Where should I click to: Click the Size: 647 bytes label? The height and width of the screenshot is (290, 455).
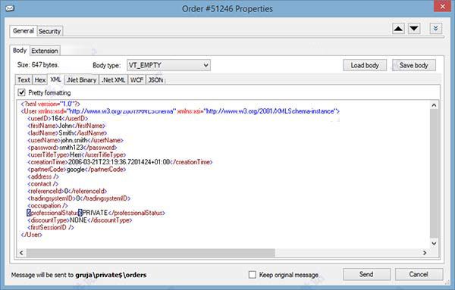pos(38,65)
